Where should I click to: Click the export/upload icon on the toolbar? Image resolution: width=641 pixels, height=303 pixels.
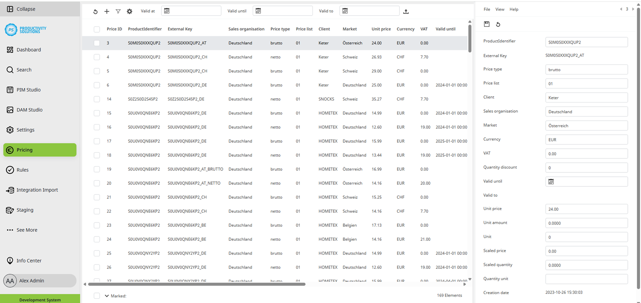click(x=406, y=11)
